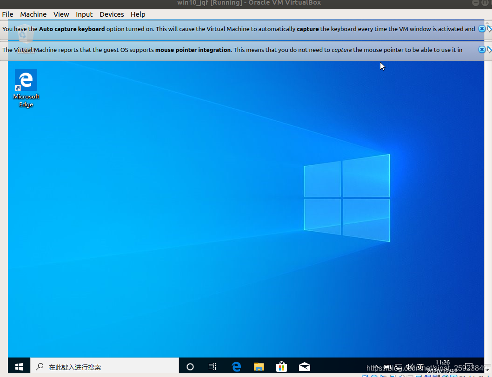Open the File menu

pyautogui.click(x=7, y=14)
